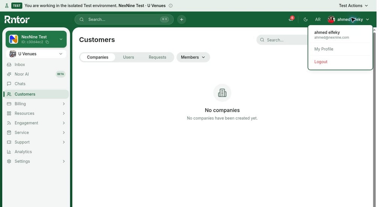Click the empty-state building icon
This screenshot has height=207, width=385.
coord(222,93)
